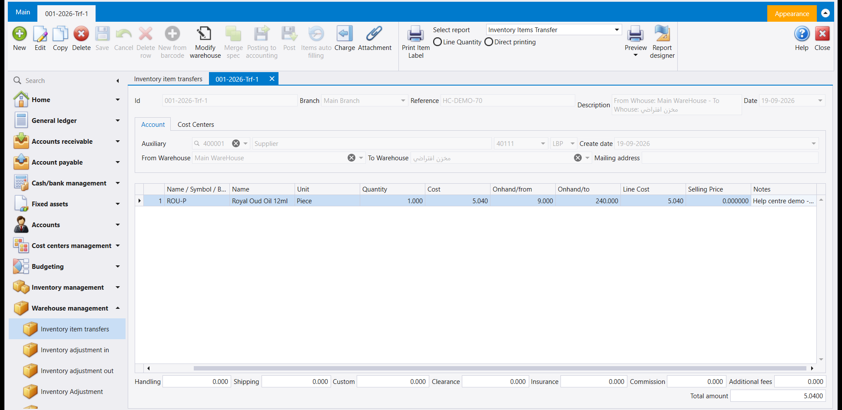The width and height of the screenshot is (842, 410).
Task: Click the horizontal grid scrollbar
Action: 500,368
